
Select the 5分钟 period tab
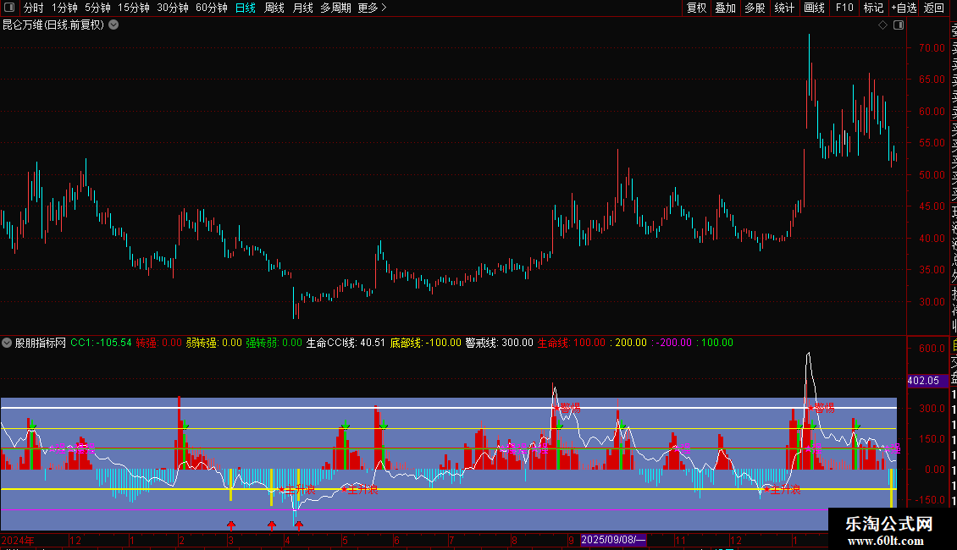tap(97, 8)
